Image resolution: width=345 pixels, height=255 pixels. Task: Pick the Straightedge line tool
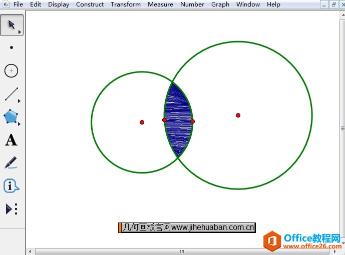click(12, 94)
